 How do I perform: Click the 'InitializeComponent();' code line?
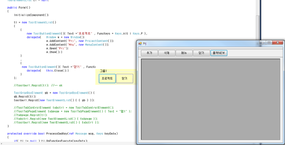click(31, 15)
